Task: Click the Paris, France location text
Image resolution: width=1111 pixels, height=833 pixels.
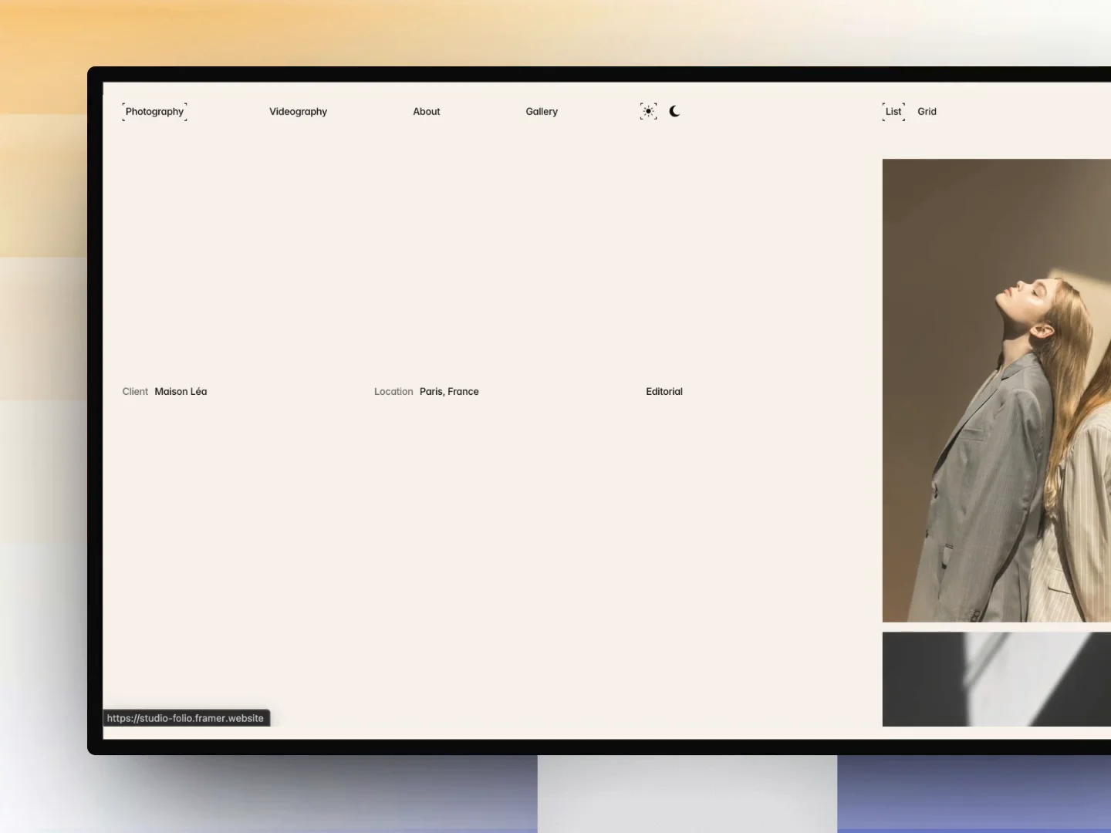Action: coord(449,391)
